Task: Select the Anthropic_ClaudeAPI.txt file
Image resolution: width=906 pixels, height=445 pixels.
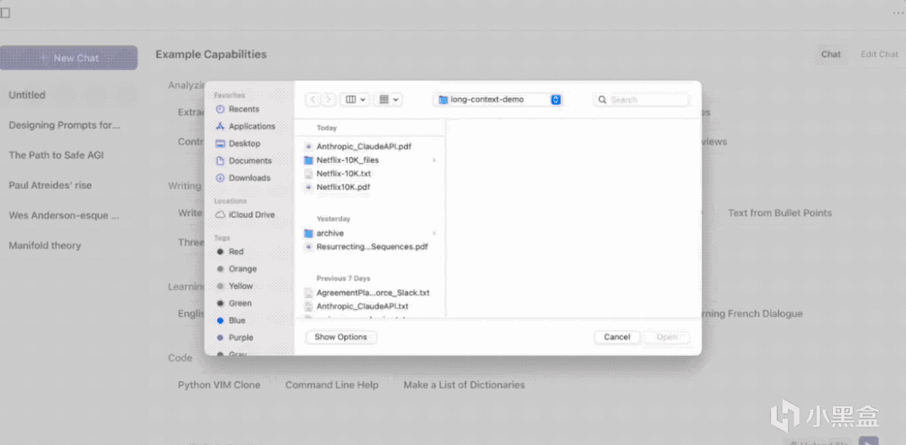Action: pos(362,306)
